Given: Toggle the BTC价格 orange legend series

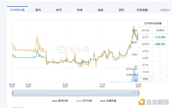Looking at the screenshot, I should (x=84, y=101).
